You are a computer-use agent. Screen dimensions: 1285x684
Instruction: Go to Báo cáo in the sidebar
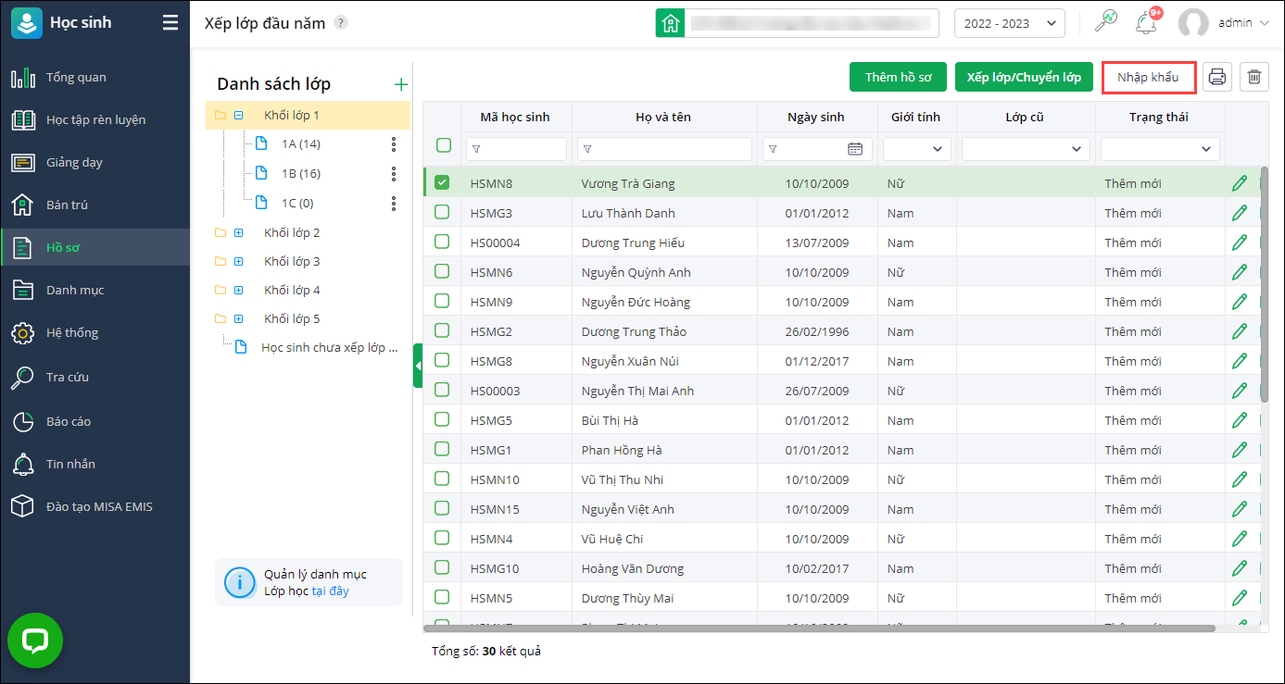(x=69, y=421)
